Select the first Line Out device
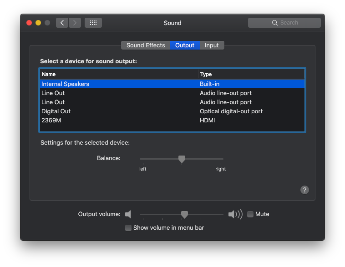Viewport: 345px width, 267px height. [x=172, y=93]
